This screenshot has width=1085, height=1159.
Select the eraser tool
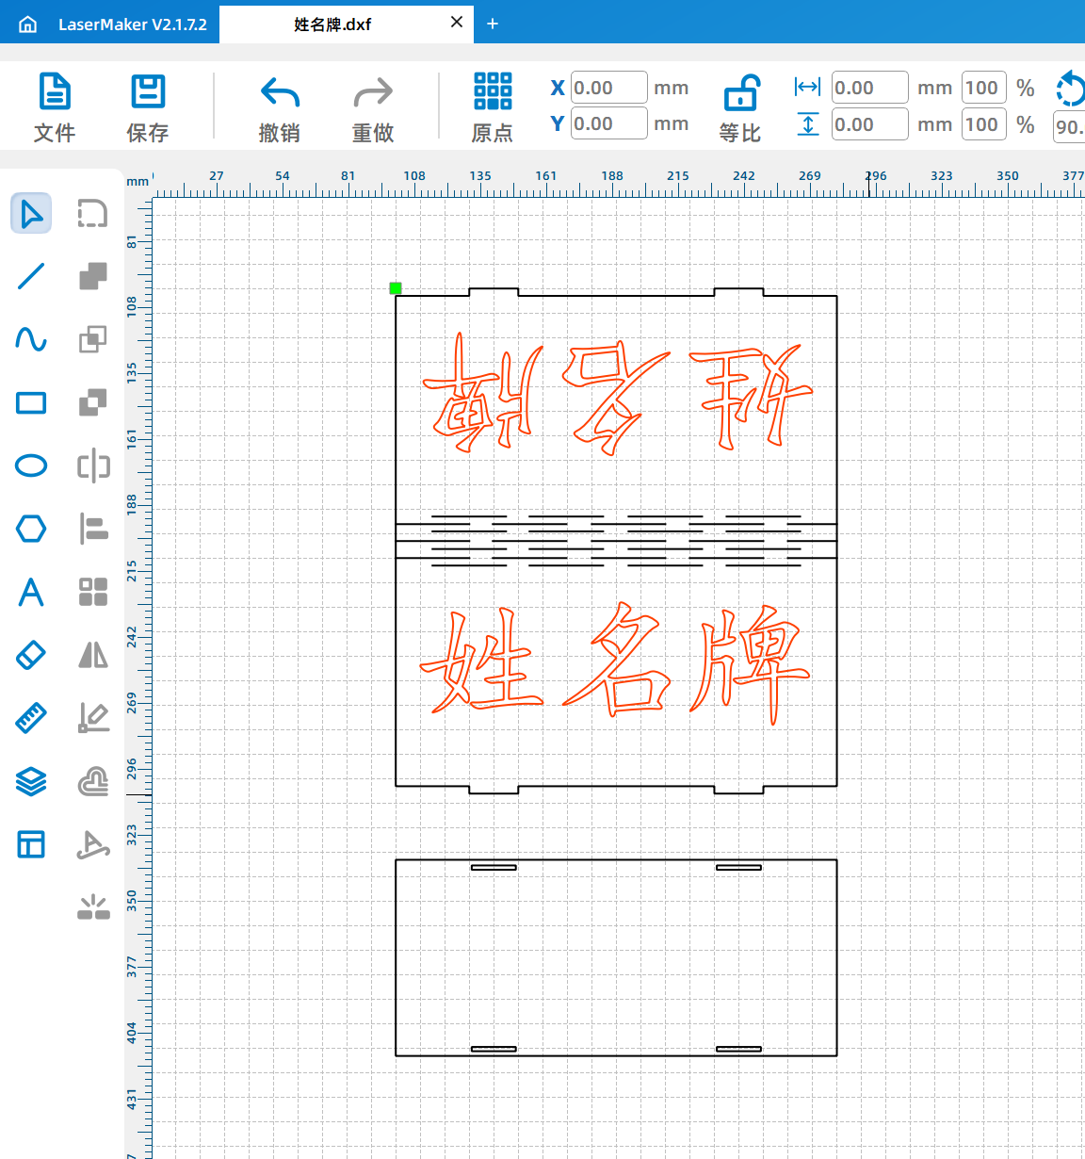click(31, 655)
